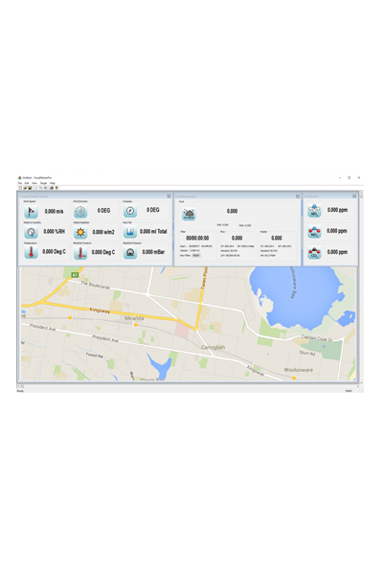Click the Woolooware label on the map

click(299, 370)
